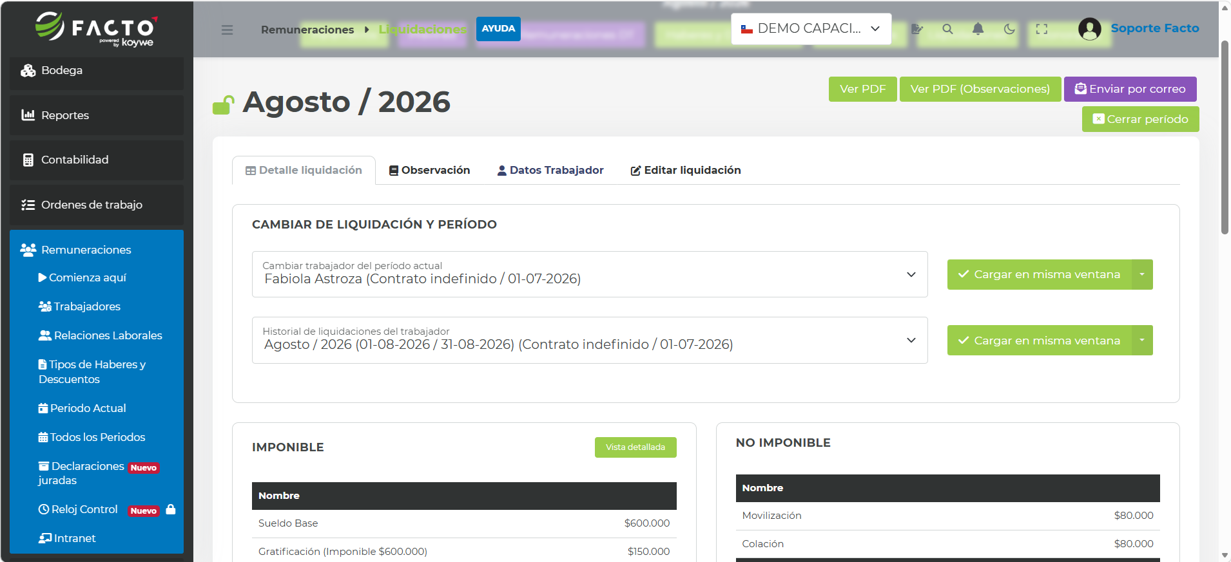The width and height of the screenshot is (1231, 562).
Task: Click the $80.000 amount for Movilización
Action: [x=1134, y=516]
